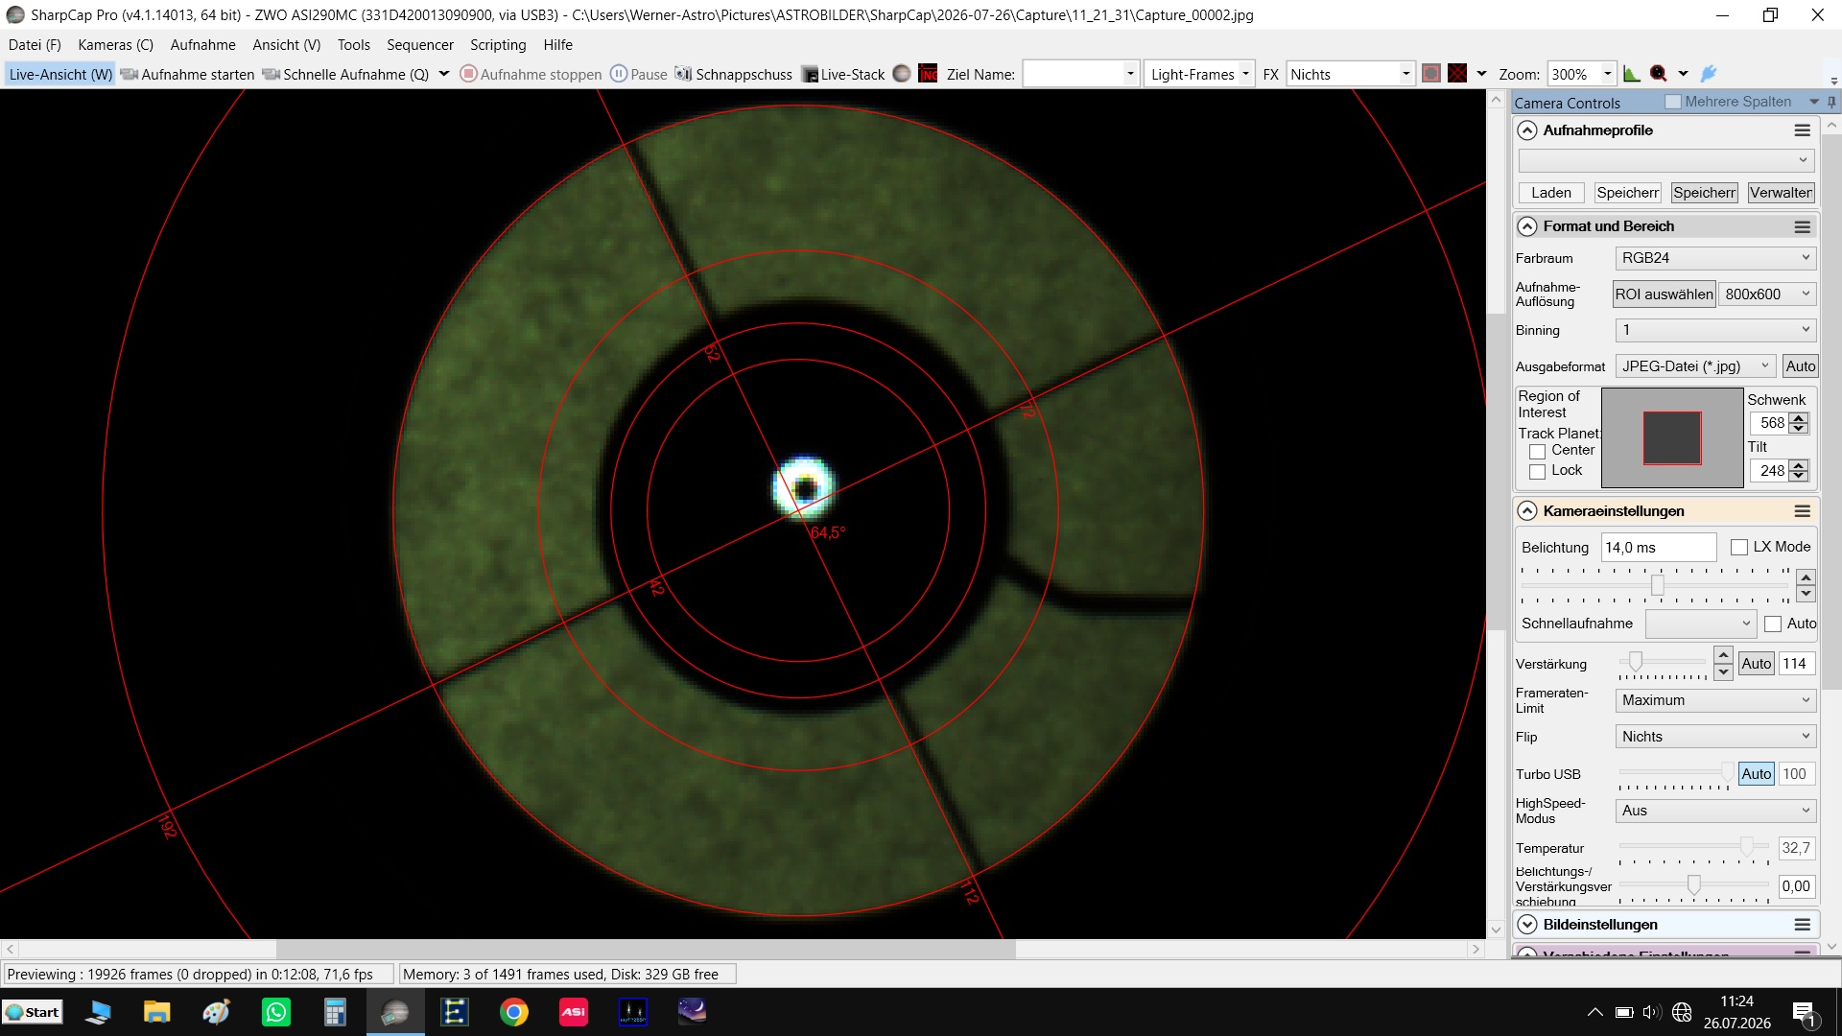Open the Sequencer menu
Image resolution: width=1842 pixels, height=1036 pixels.
(420, 45)
